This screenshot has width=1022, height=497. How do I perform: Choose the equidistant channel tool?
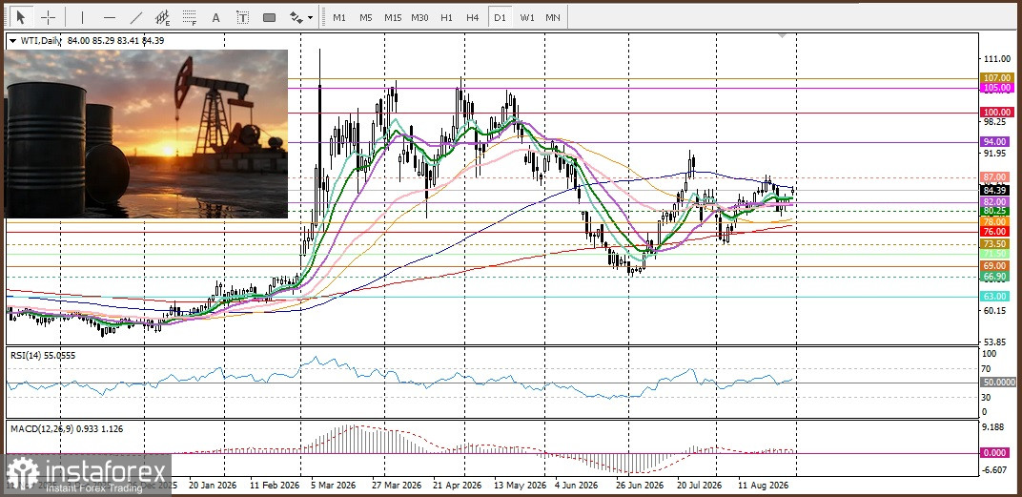[163, 17]
